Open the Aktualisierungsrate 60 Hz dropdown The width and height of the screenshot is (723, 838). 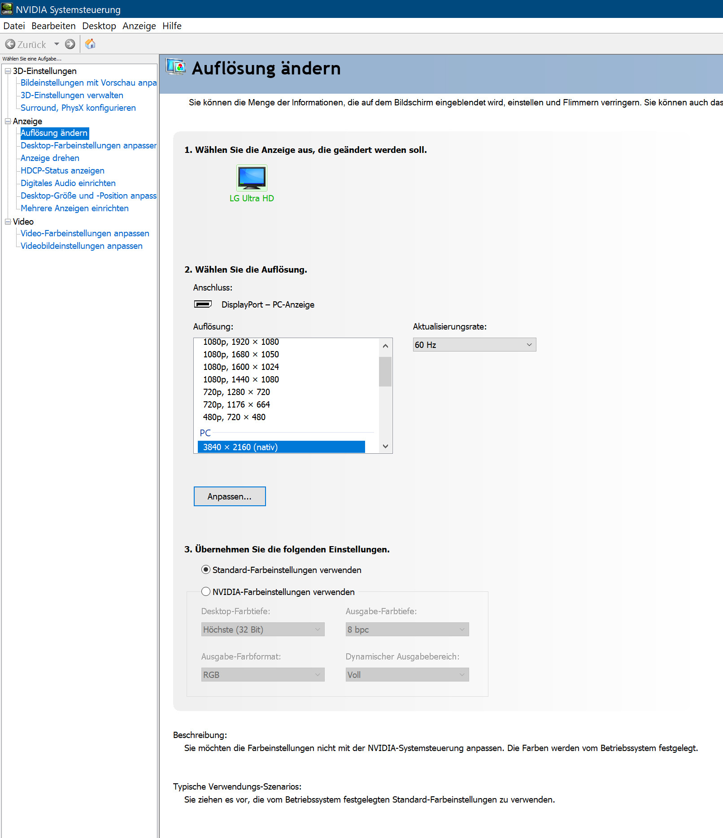click(475, 344)
